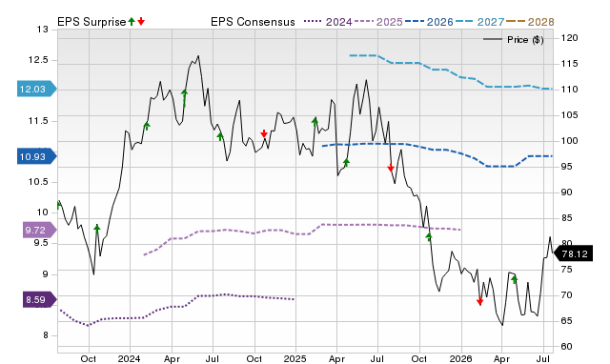Click the green up arrow in the EPS Surprise legend

coord(132,21)
